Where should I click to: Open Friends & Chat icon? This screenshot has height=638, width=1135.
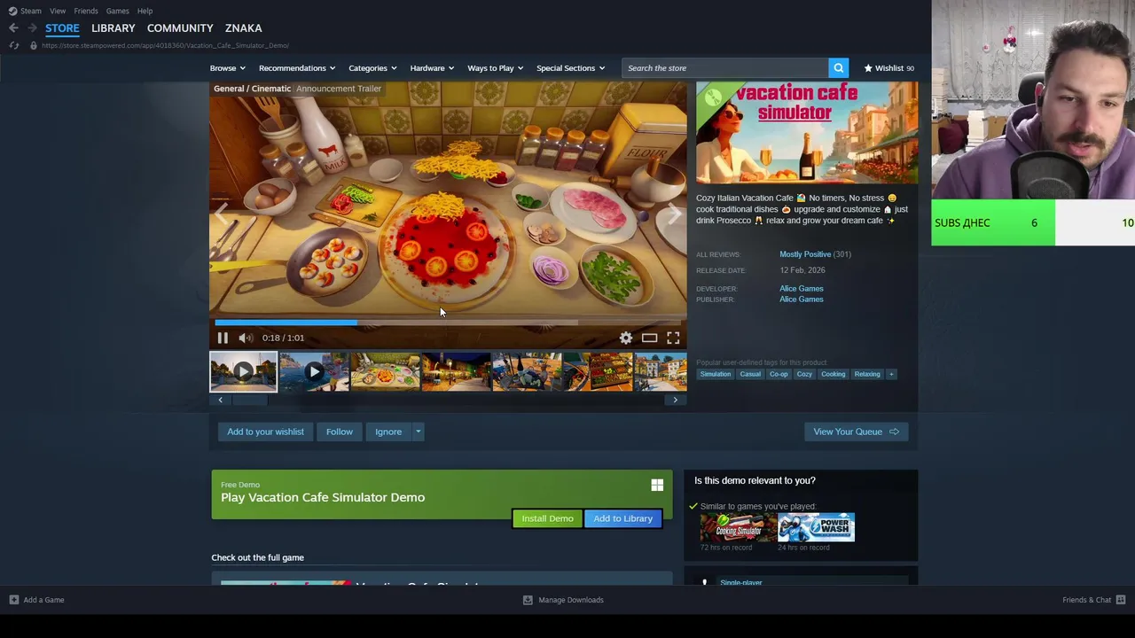tap(1121, 600)
